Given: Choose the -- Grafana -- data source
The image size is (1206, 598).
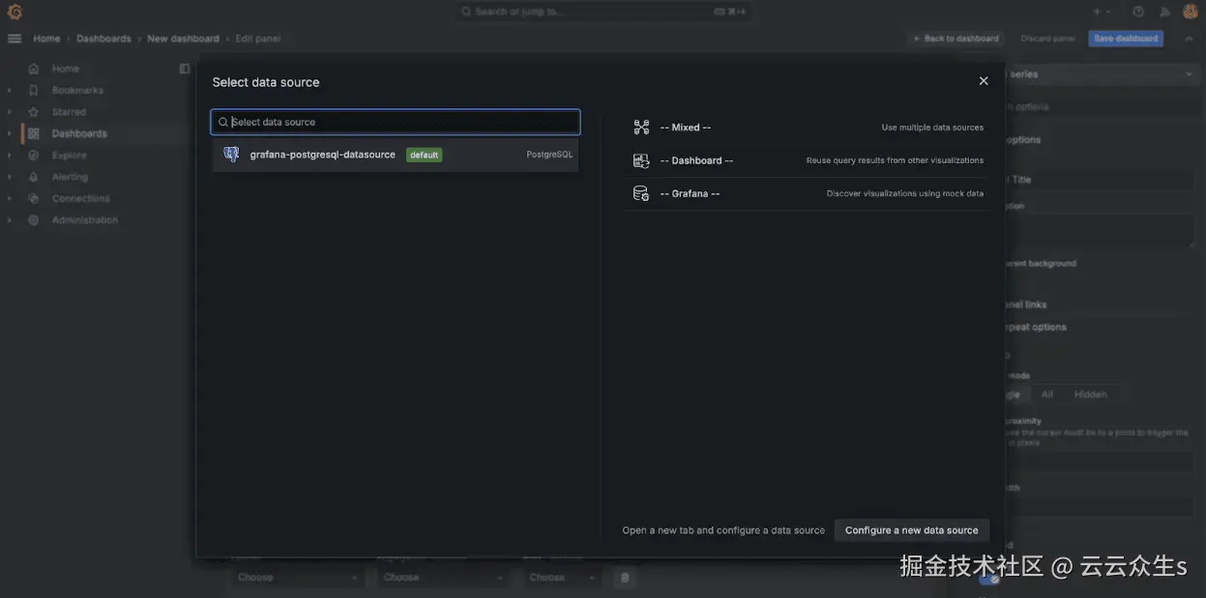Looking at the screenshot, I should click(x=806, y=193).
